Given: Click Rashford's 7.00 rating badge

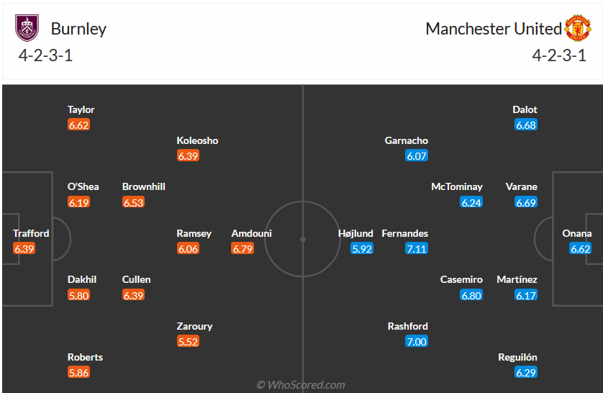Looking at the screenshot, I should coord(416,342).
